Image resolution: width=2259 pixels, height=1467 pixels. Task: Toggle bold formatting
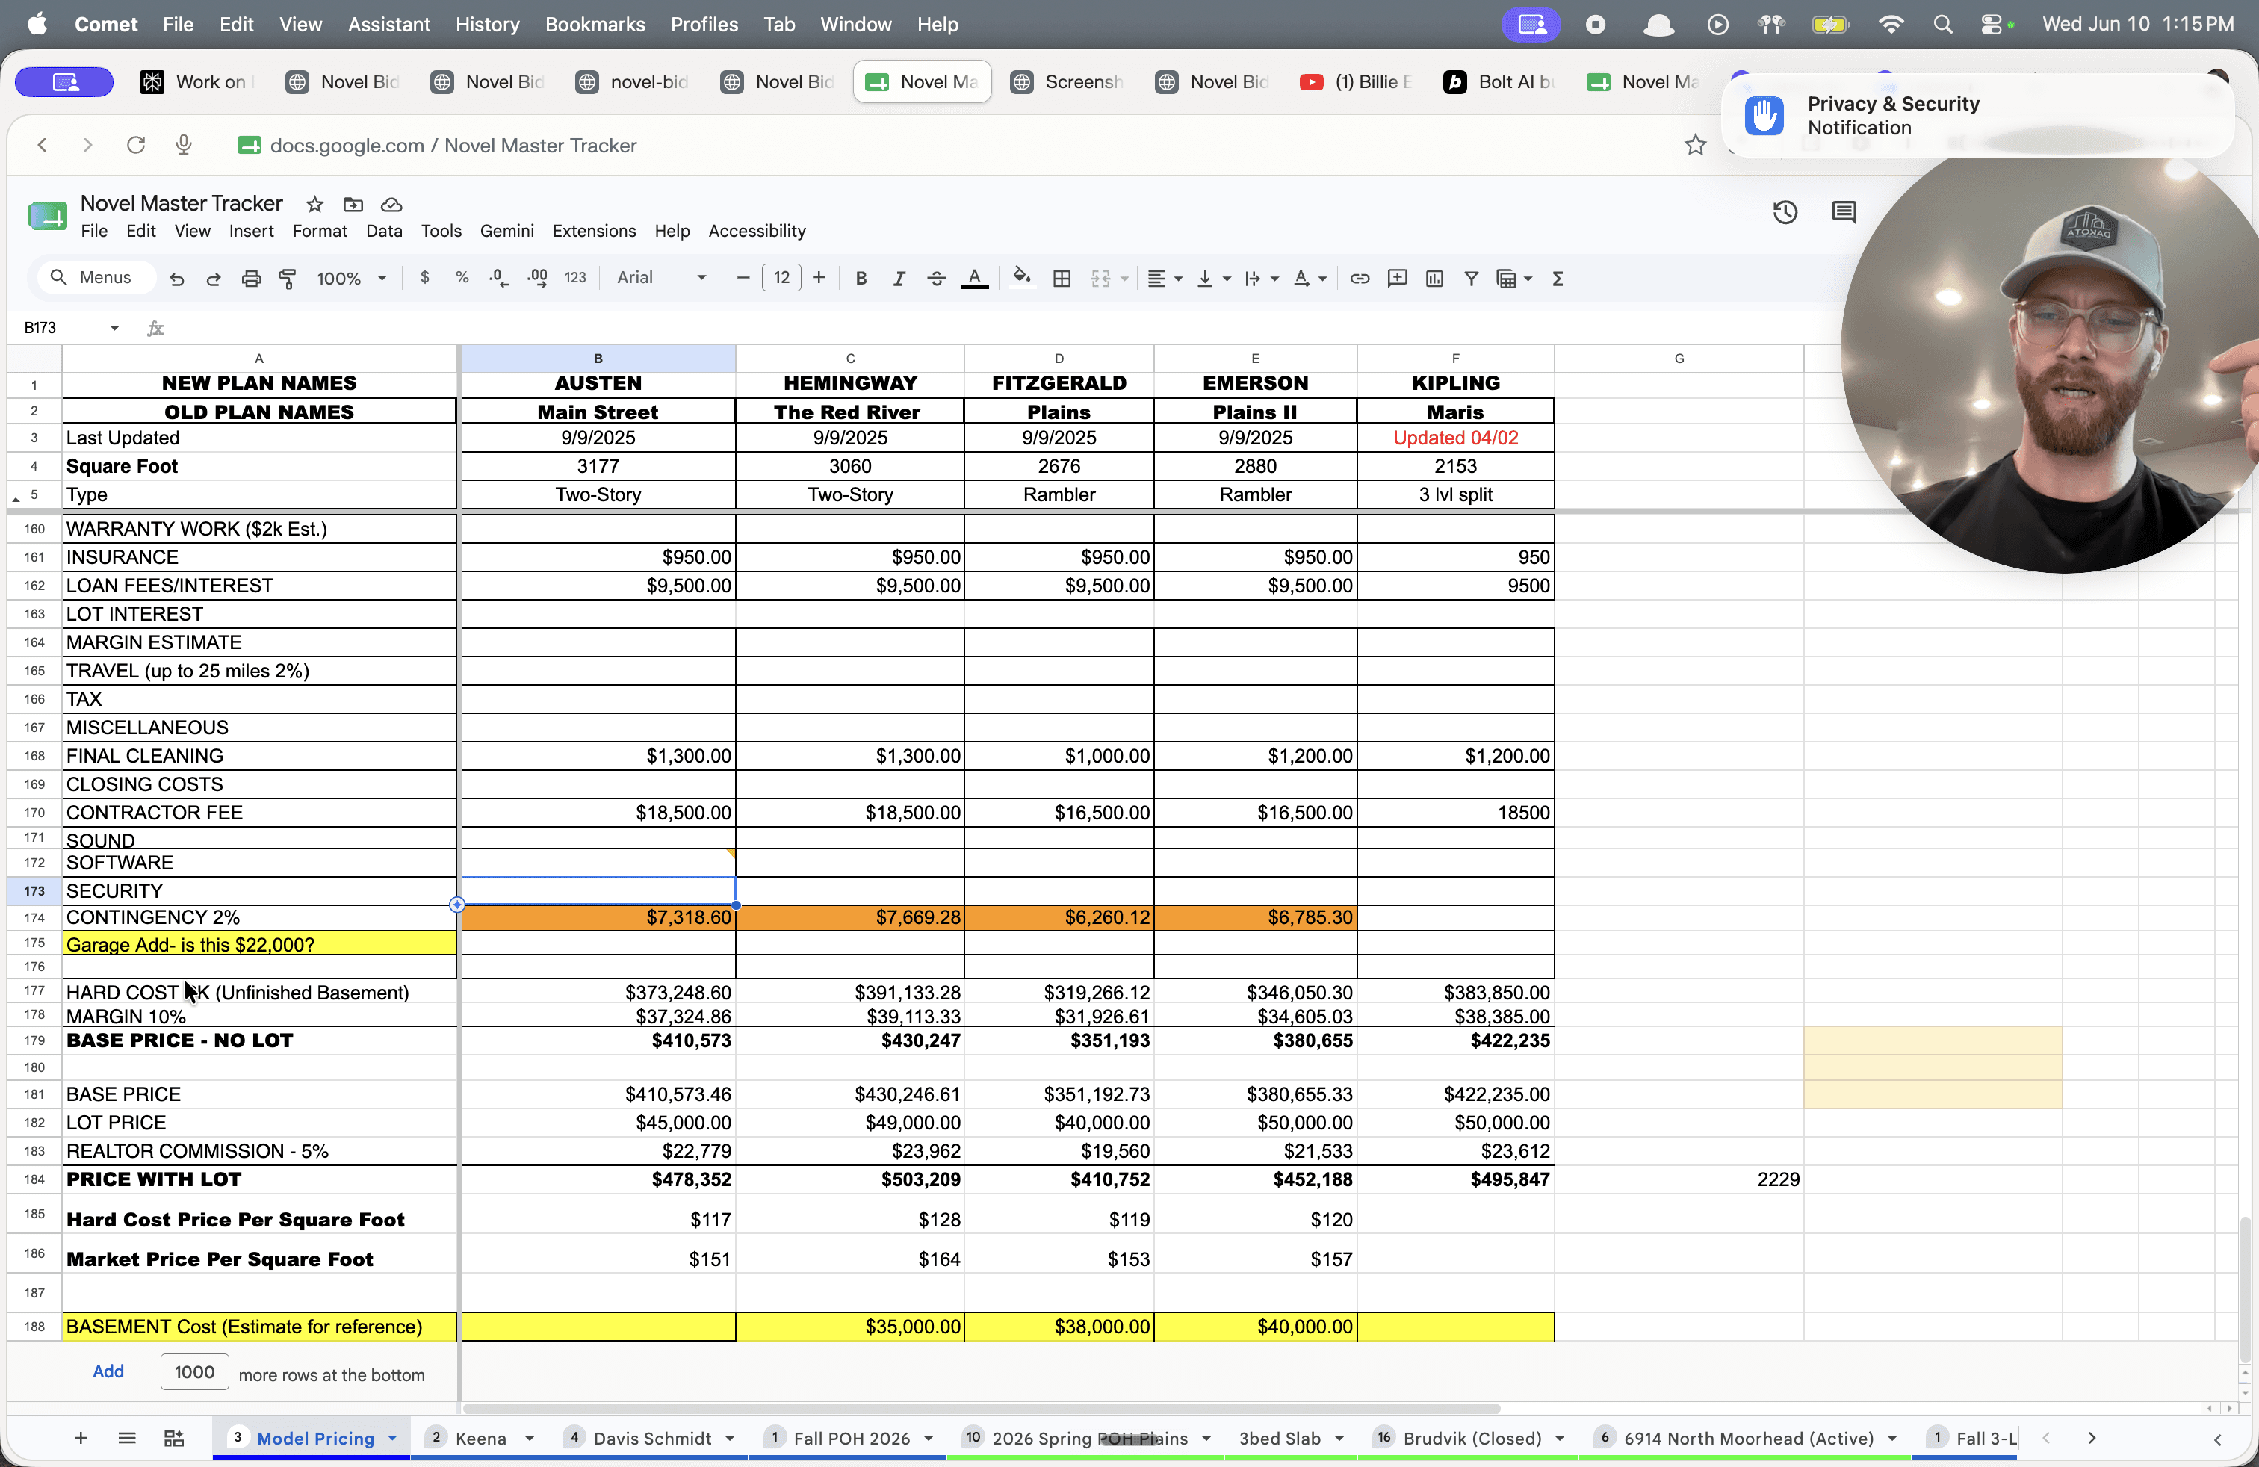(861, 278)
